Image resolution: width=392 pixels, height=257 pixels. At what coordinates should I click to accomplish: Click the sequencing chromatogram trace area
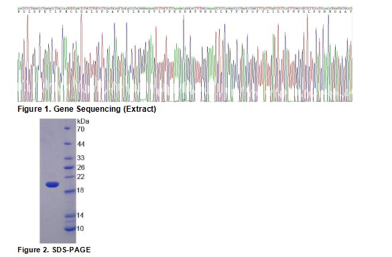coord(185,58)
